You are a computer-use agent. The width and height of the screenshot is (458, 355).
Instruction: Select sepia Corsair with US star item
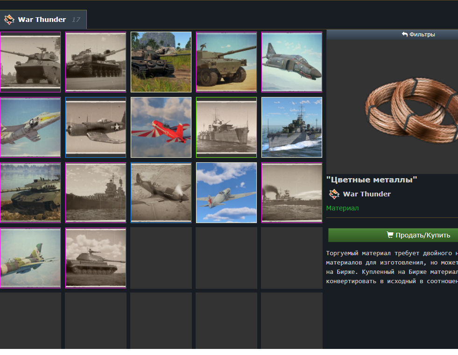pos(96,127)
